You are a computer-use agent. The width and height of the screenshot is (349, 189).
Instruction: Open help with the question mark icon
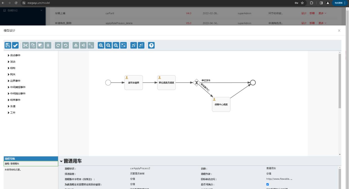coord(151,45)
